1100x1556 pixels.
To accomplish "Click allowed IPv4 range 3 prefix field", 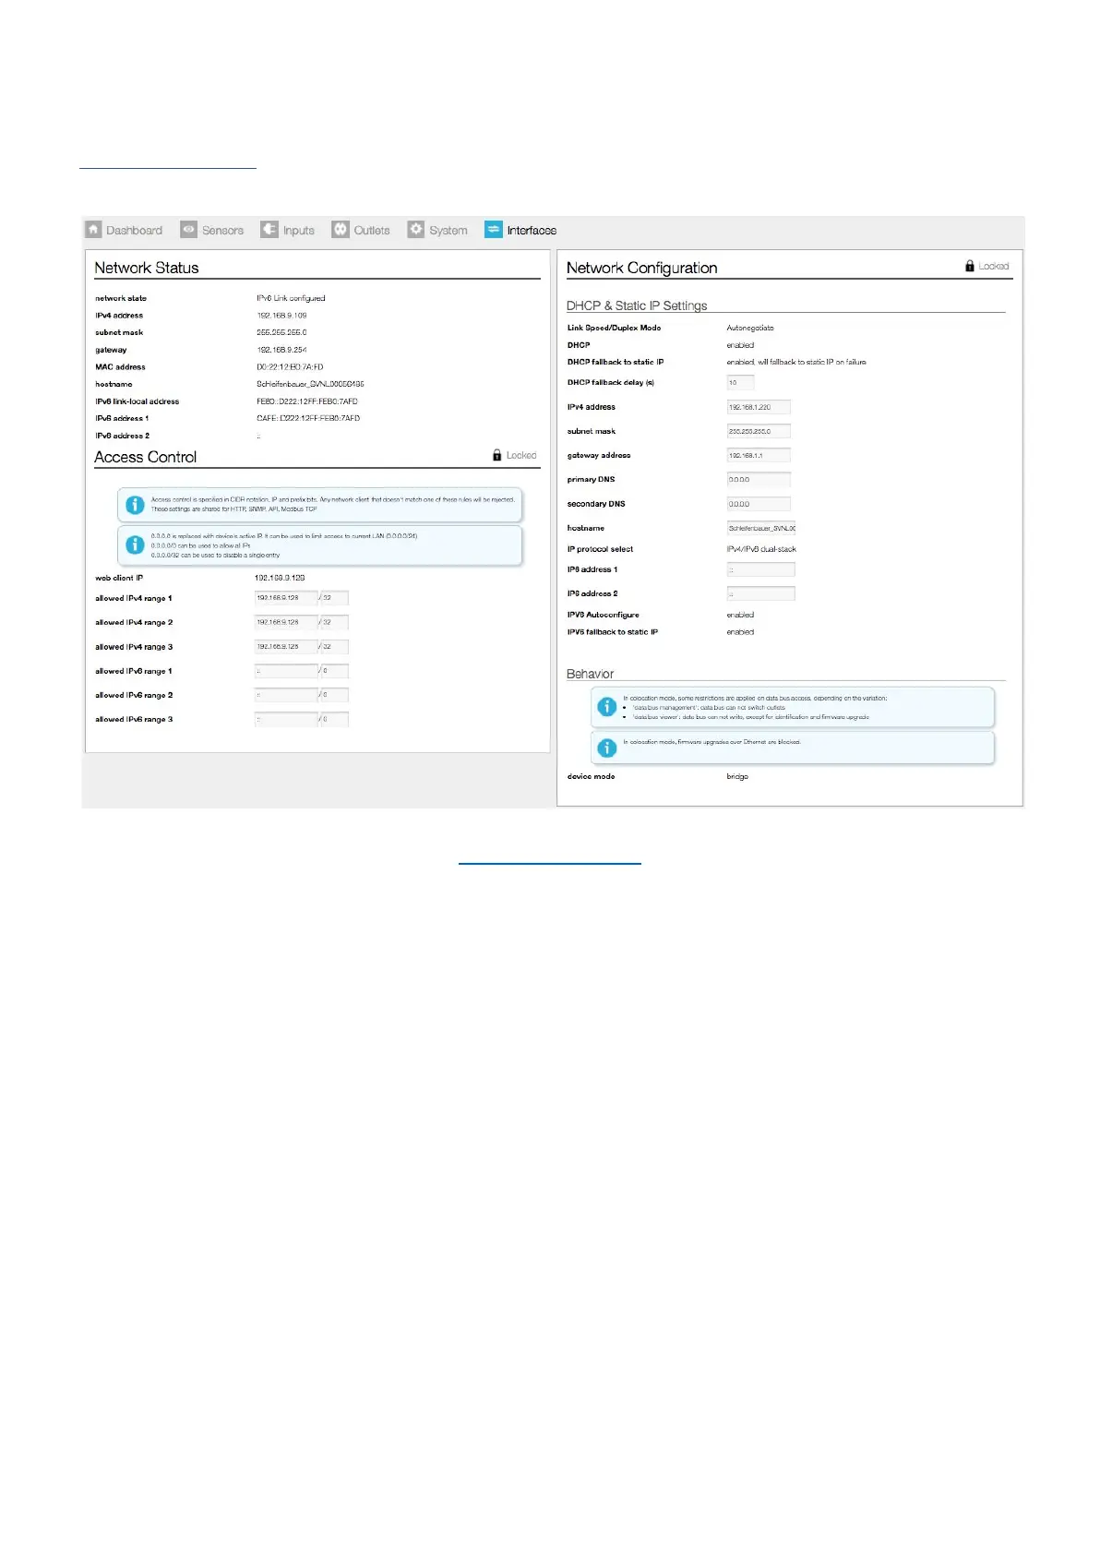I will (x=335, y=647).
